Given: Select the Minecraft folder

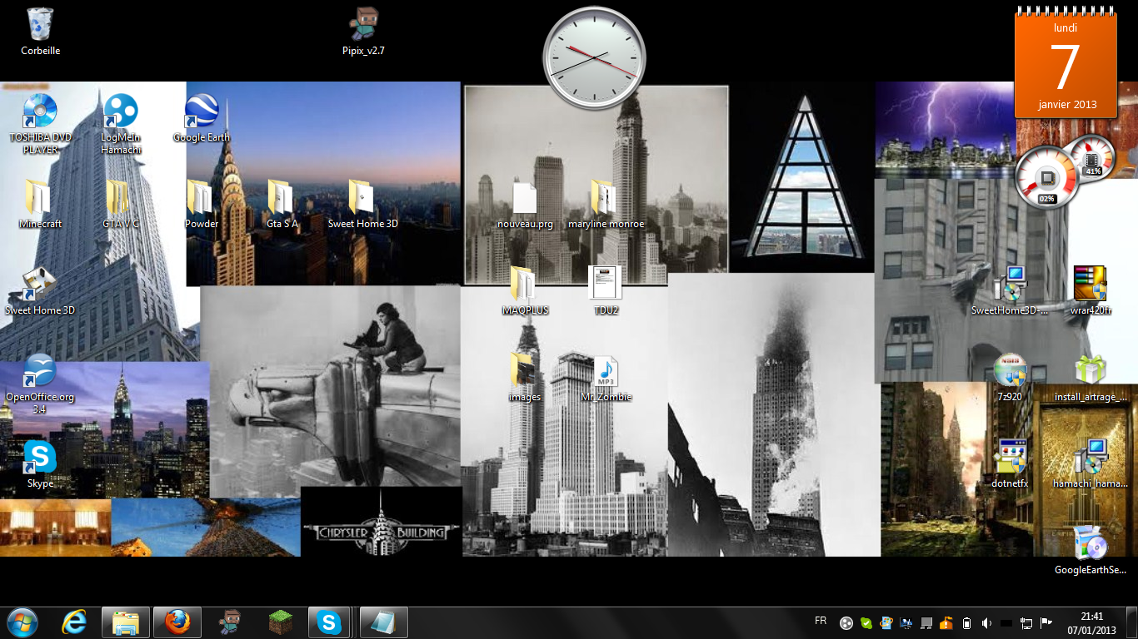Looking at the screenshot, I should coord(40,205).
